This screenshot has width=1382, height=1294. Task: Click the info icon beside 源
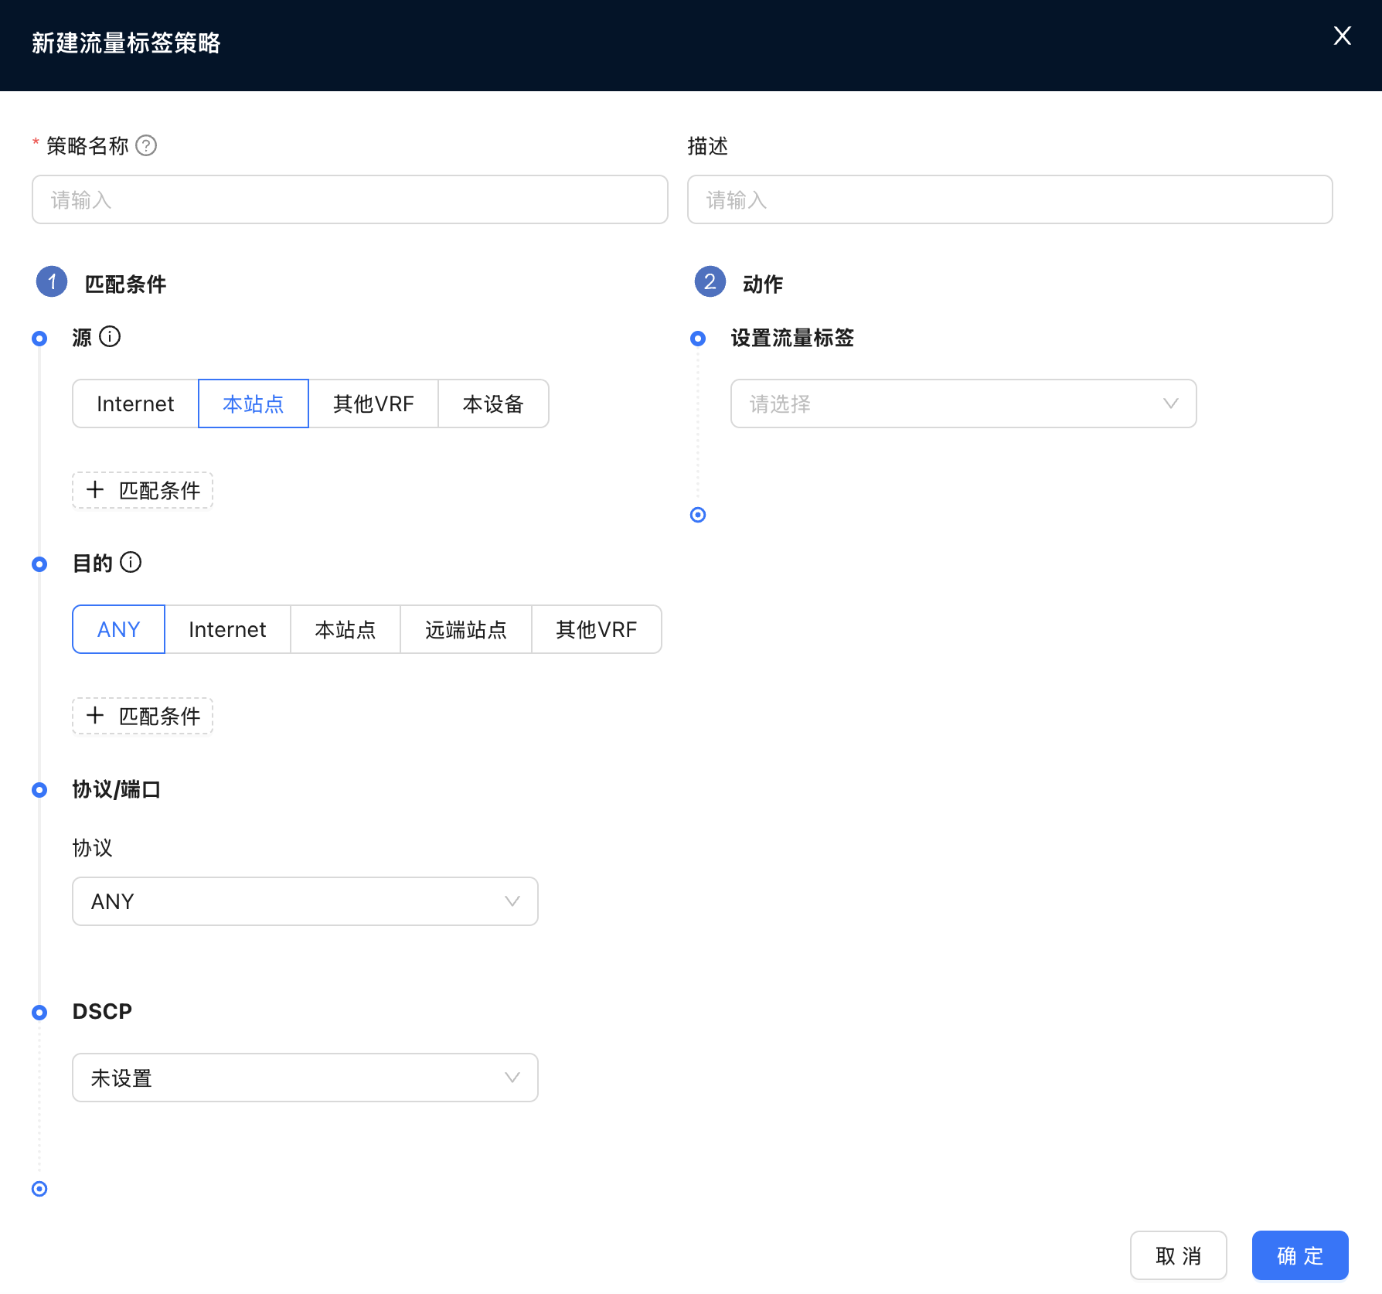pyautogui.click(x=111, y=337)
